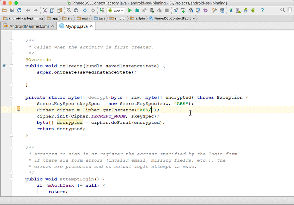This screenshot has height=205, width=294.
Task: Click the purple Revert arrow icon
Action: point(205,11)
